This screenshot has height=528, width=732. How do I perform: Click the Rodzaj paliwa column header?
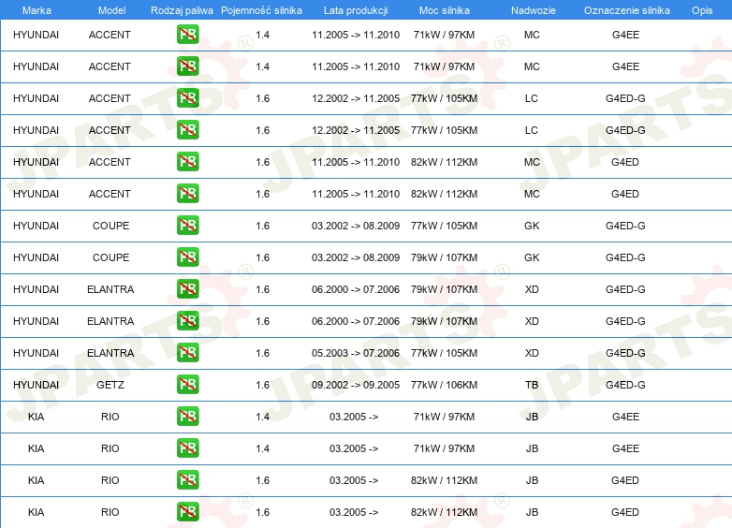[182, 10]
